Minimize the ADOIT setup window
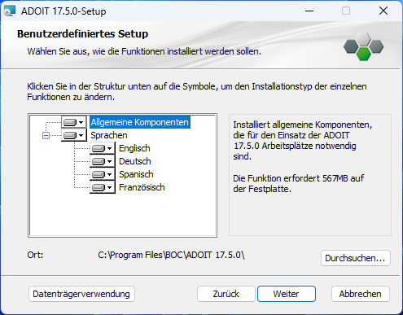The width and height of the screenshot is (403, 315). click(309, 11)
